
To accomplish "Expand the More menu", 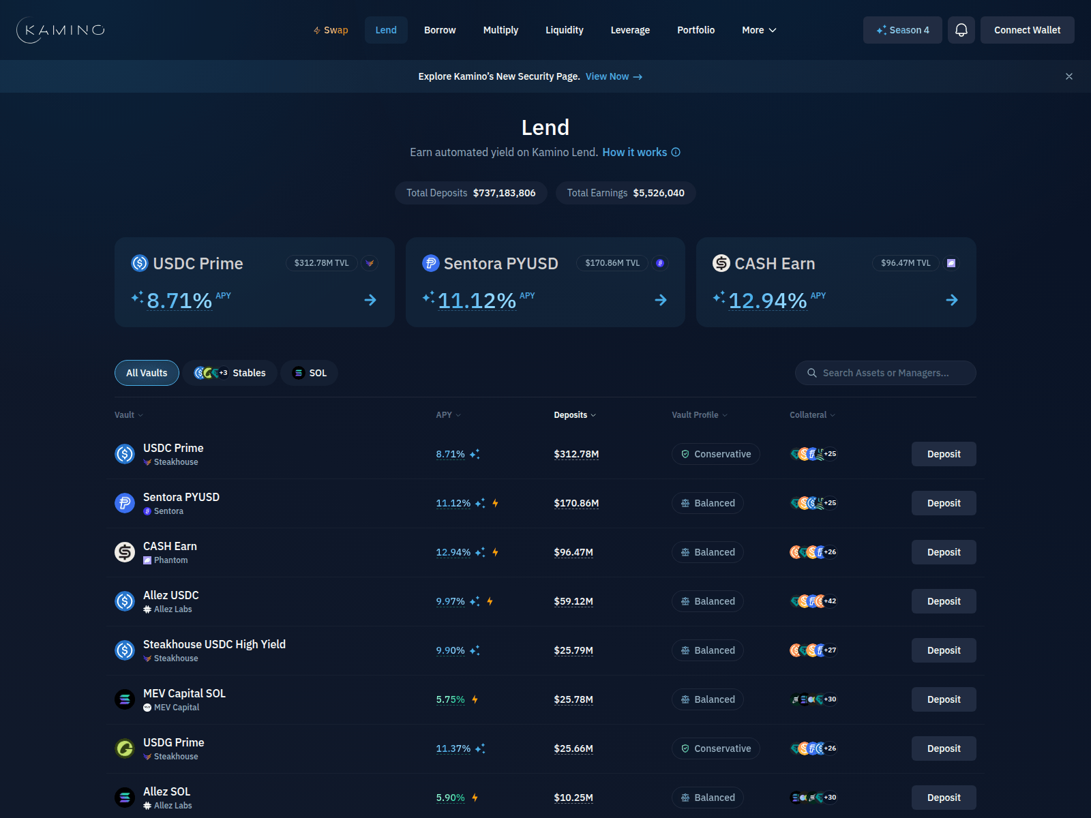I will pyautogui.click(x=759, y=30).
